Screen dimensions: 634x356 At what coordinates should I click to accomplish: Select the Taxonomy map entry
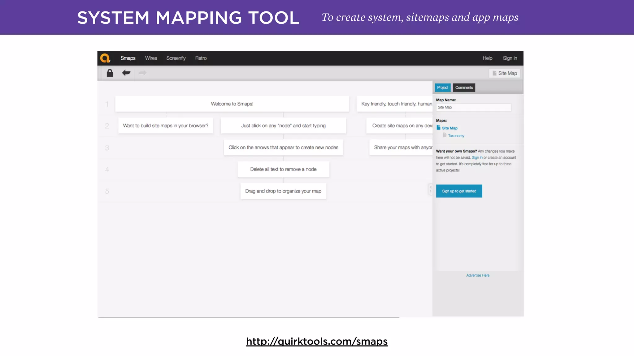point(456,136)
